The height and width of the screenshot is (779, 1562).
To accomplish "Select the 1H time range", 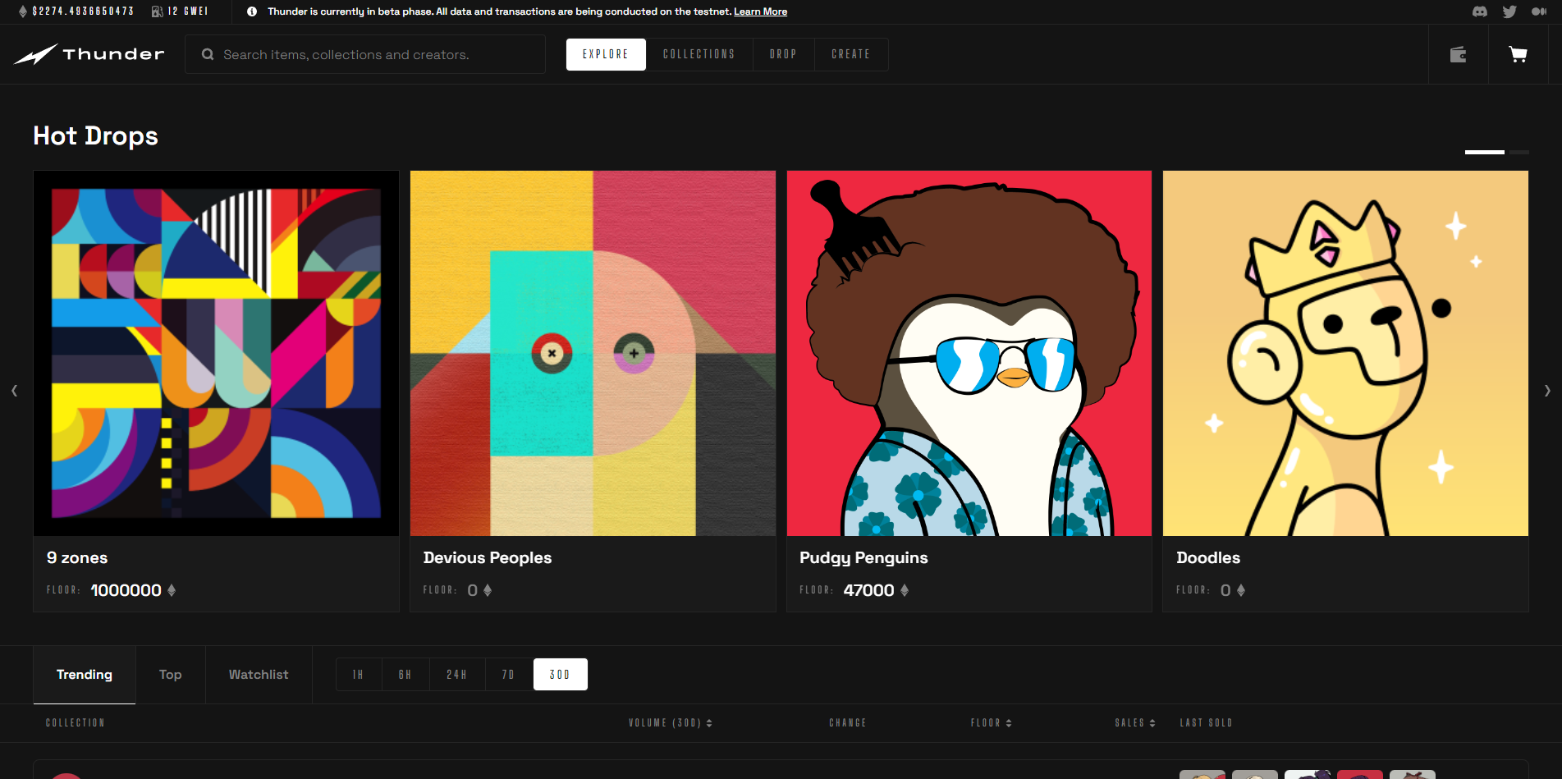I will (359, 675).
